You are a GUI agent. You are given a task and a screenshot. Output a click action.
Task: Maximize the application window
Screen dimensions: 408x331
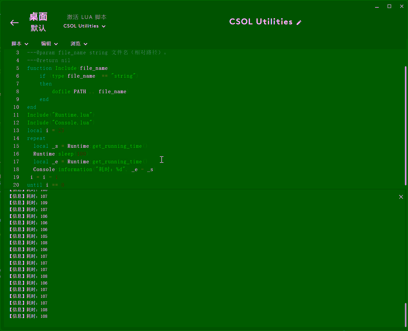pyautogui.click(x=389, y=6)
